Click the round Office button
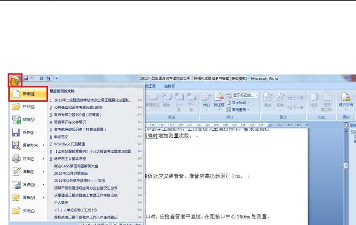 [x=15, y=81]
